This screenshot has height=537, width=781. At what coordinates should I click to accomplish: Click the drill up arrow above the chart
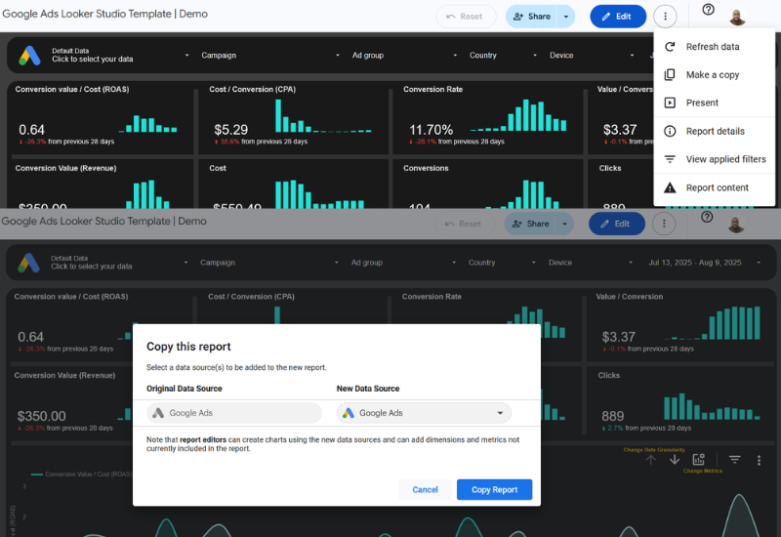point(650,459)
